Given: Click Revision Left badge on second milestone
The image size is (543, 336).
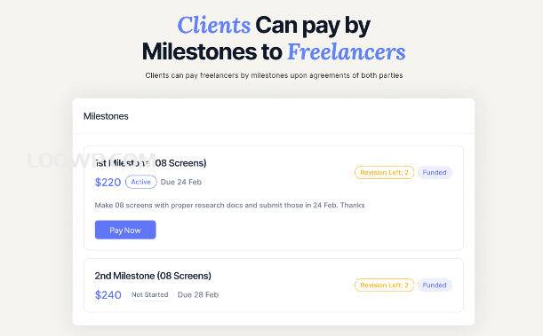Looking at the screenshot, I should click(385, 285).
